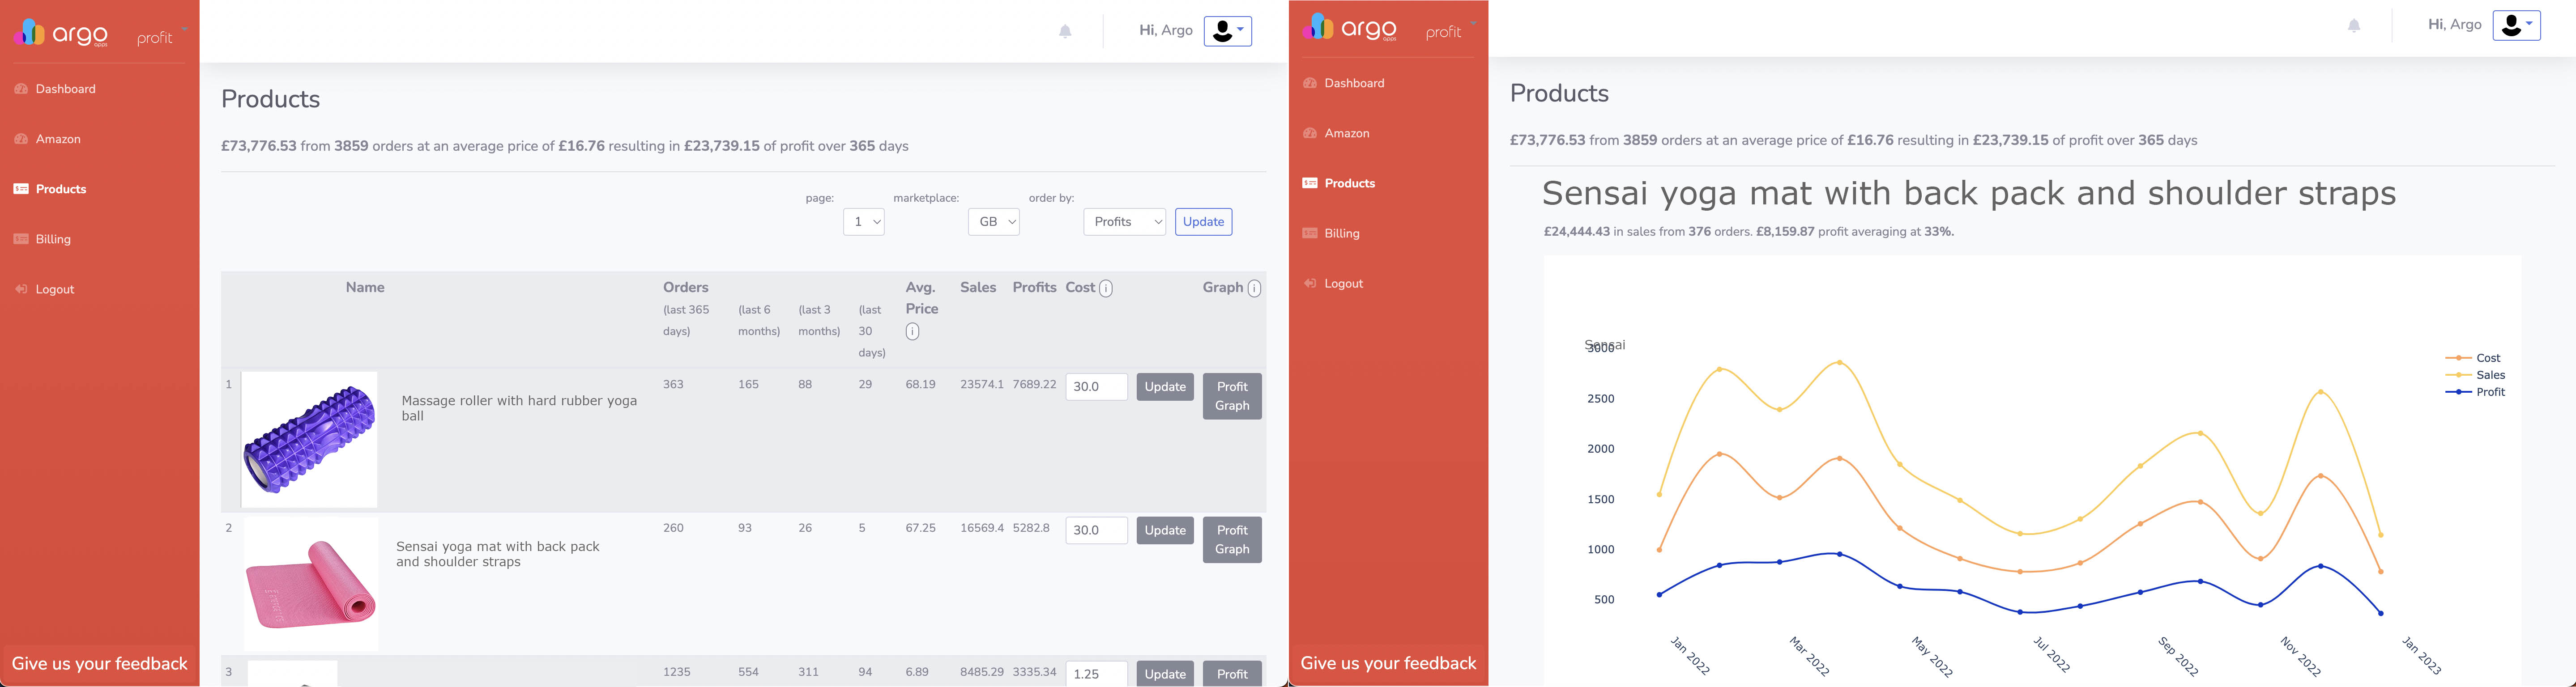Viewport: 2576px width, 687px height.
Task: Open Dashboard in left sidebar
Action: click(65, 89)
